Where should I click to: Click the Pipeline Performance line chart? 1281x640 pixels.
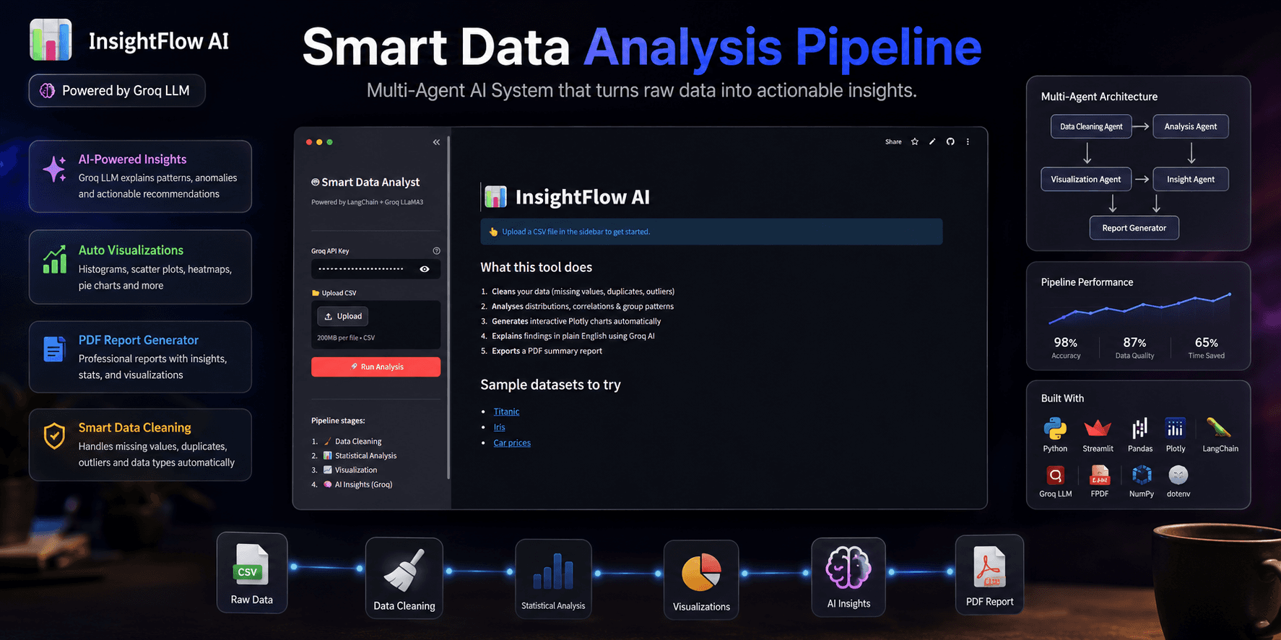[1139, 309]
